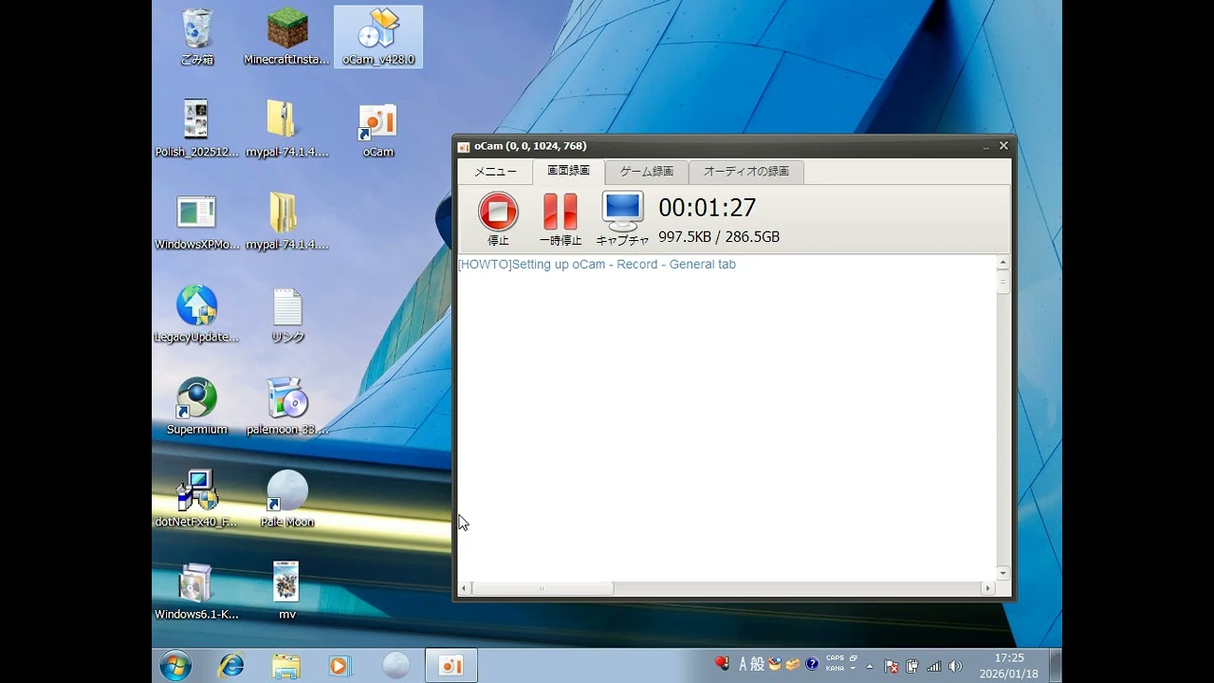Select the ごみ箱 recycle bin desktop icon

pos(196,37)
